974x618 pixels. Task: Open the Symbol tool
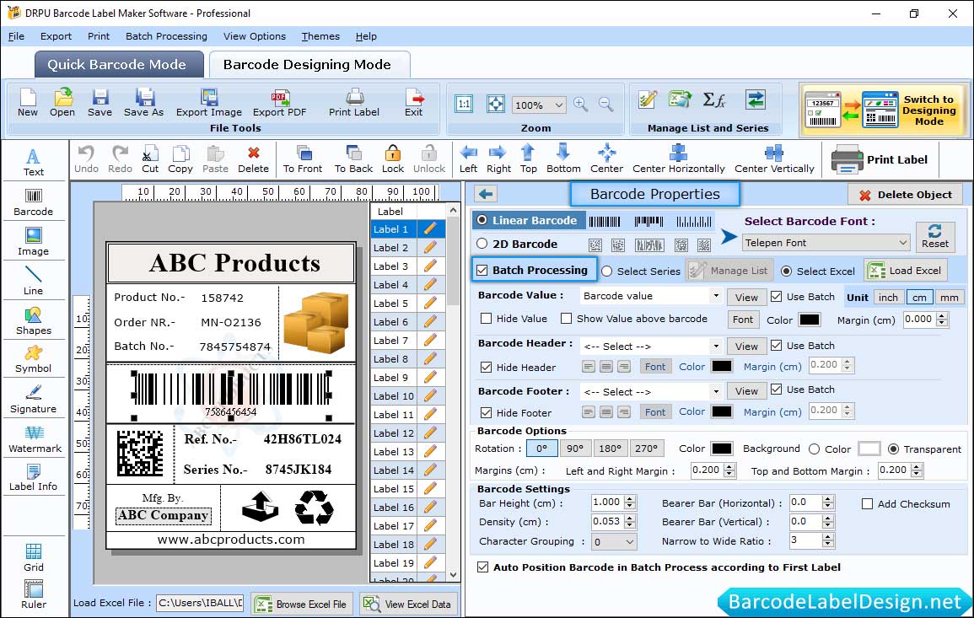pos(33,360)
